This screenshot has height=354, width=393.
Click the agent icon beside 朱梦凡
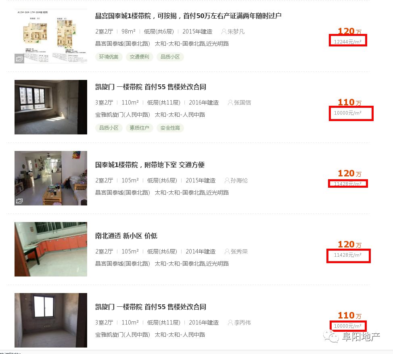point(224,31)
